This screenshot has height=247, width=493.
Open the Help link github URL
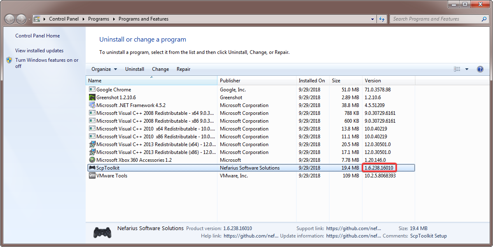coord(251,236)
